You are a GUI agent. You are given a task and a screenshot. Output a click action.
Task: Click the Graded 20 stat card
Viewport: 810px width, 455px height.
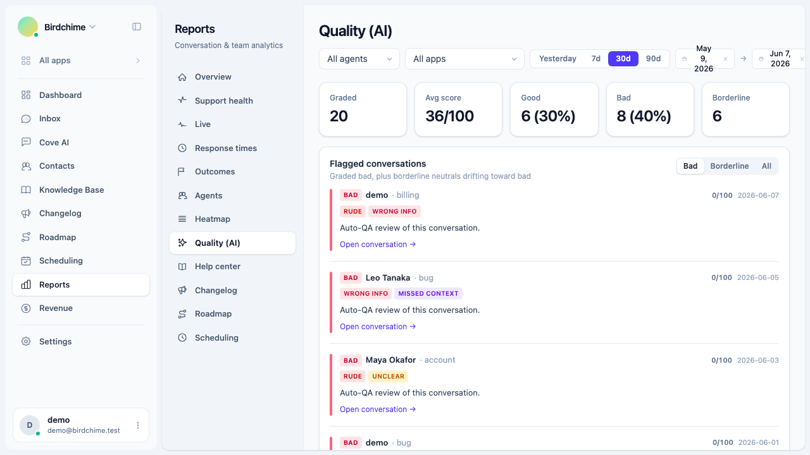coord(363,109)
